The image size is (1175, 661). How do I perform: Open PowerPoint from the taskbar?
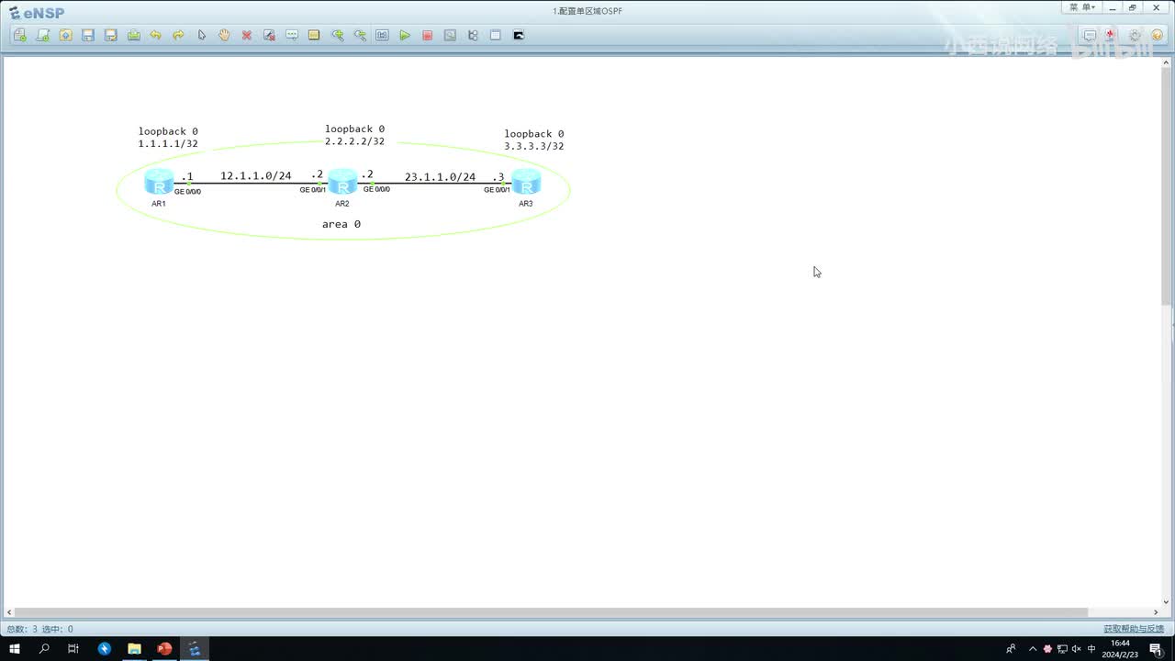click(x=164, y=648)
